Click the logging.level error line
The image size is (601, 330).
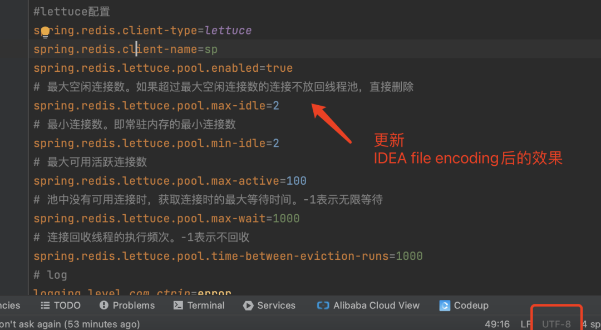tap(132, 292)
